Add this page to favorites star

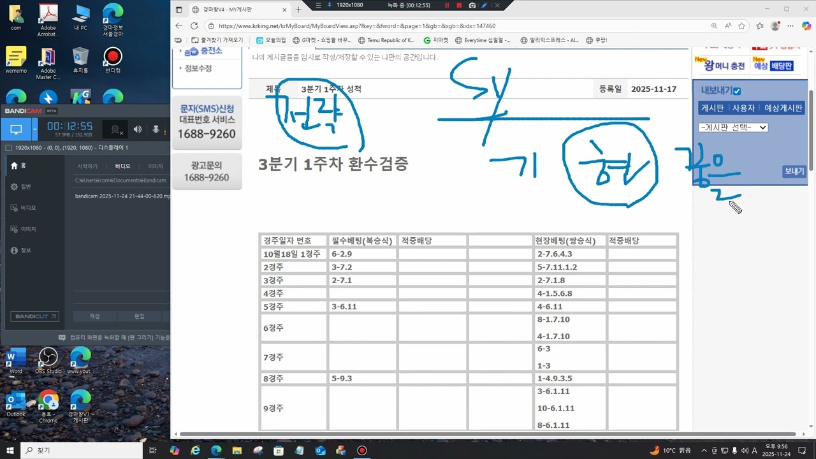[742, 26]
